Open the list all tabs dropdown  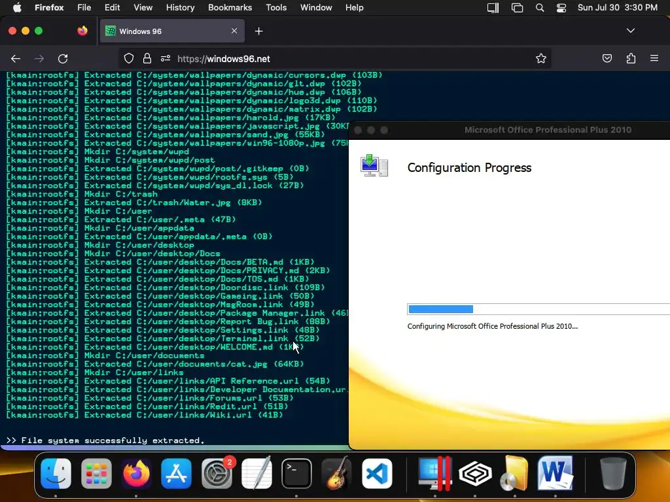630,31
